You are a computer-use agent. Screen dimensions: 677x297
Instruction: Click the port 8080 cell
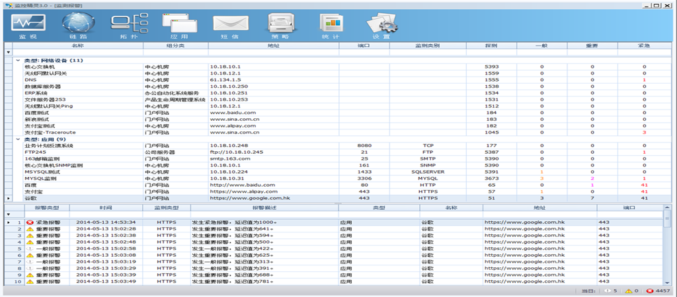[x=364, y=146]
